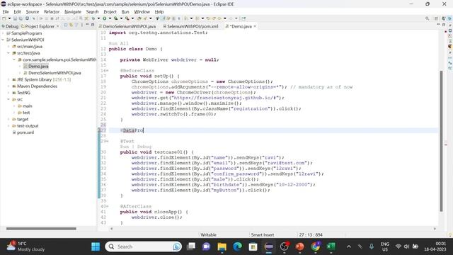Switch to the DemoSeleniumWithPOI.java editor tab
The height and width of the screenshot is (255, 453).
[127, 26]
